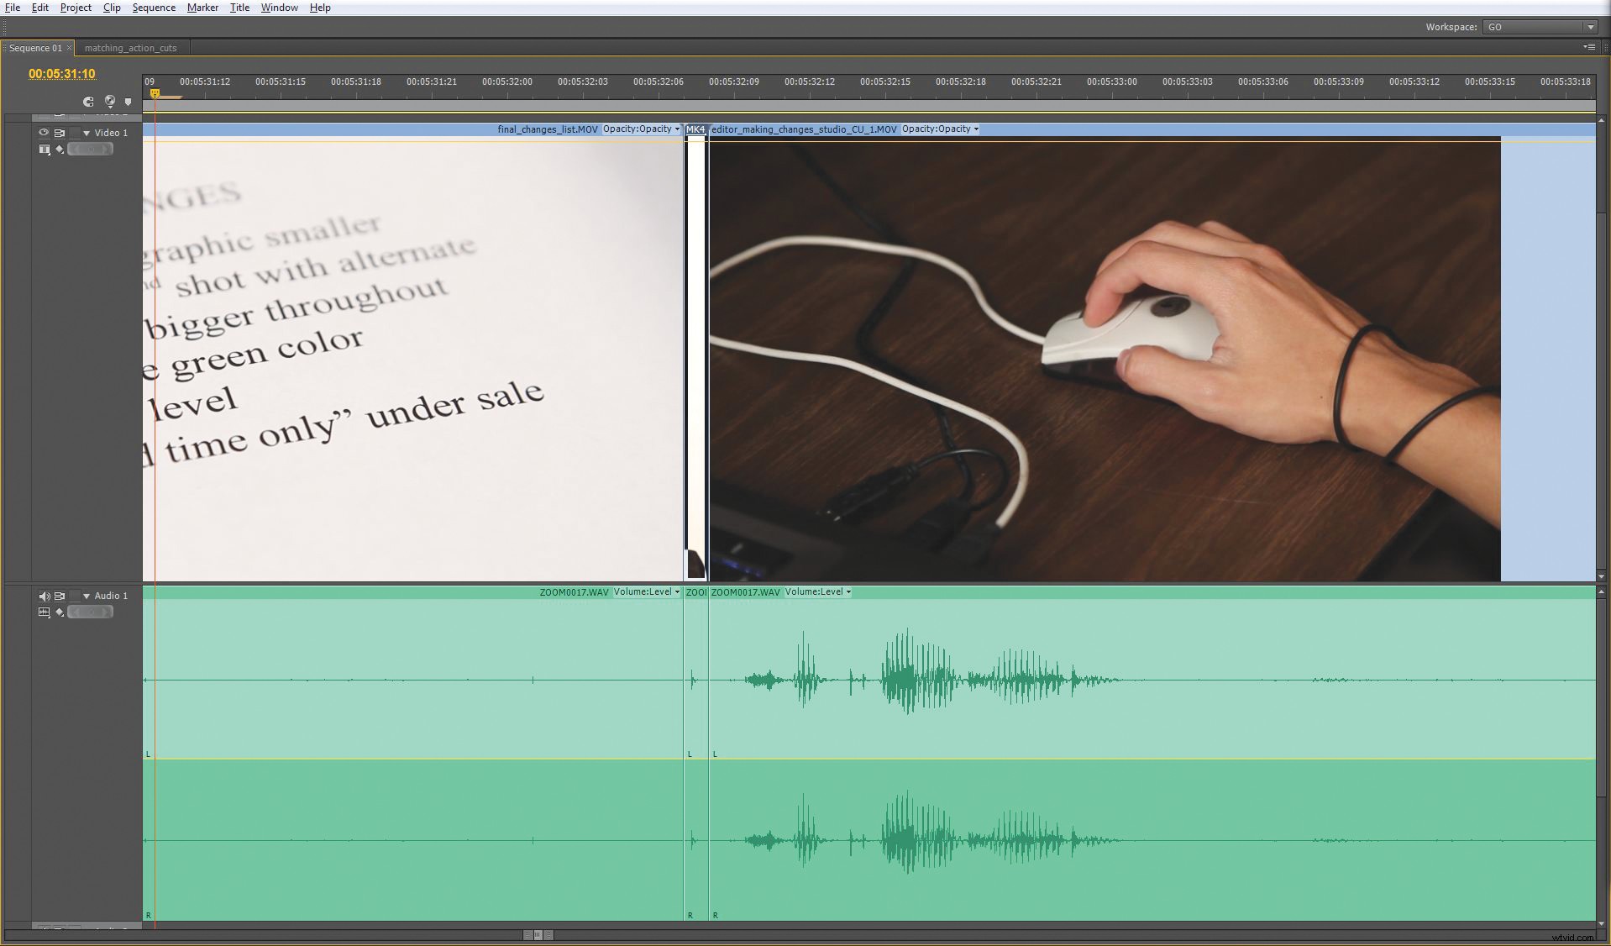Toggle Sync Lock on Video 1 track

click(x=60, y=133)
